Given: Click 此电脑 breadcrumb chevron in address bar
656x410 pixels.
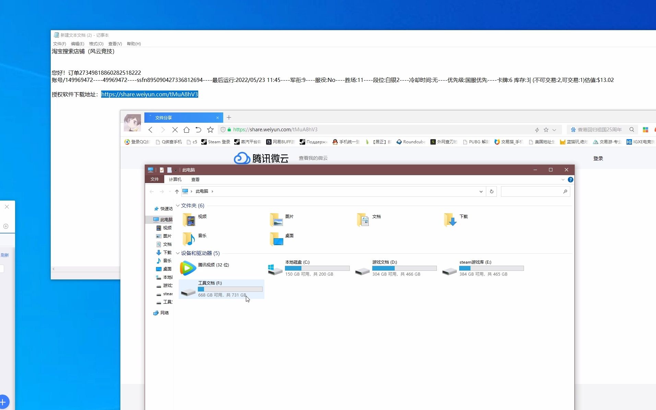Looking at the screenshot, I should coord(213,192).
